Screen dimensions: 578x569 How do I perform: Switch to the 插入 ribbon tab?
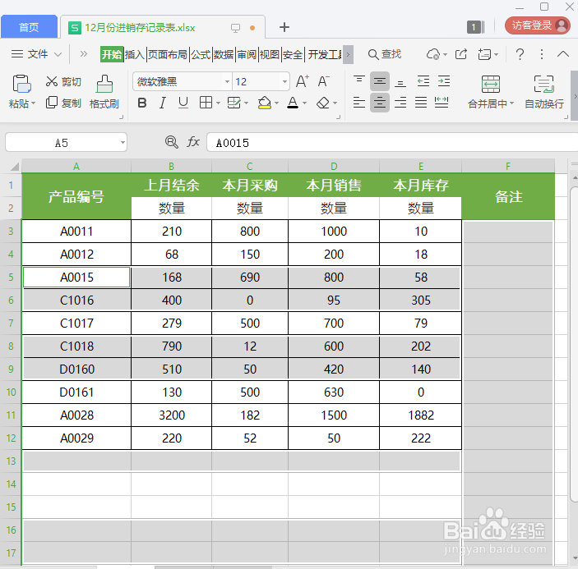(x=135, y=54)
